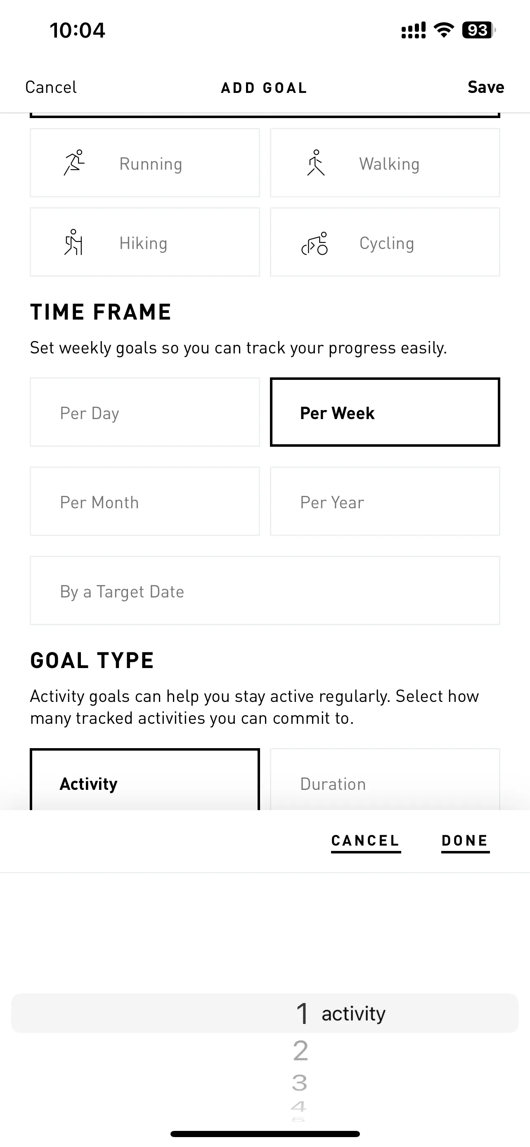Dismiss the picker with CANCEL
Viewport: 530px width, 1147px height.
366,841
